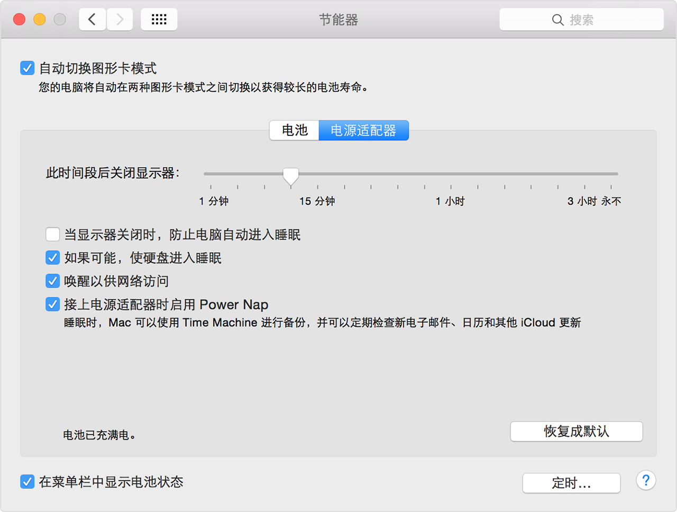This screenshot has width=677, height=512.
Task: Enable 当显示器关闭时，防止电脑自动进入睡眠
Action: (x=52, y=234)
